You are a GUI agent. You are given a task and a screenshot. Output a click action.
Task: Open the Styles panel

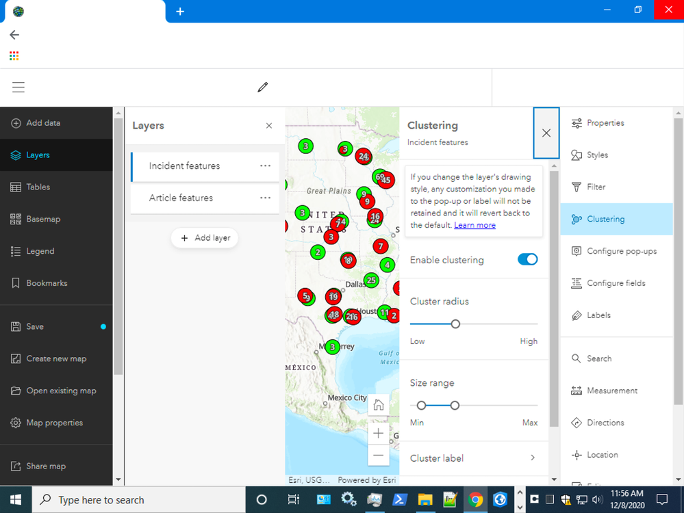coord(597,155)
